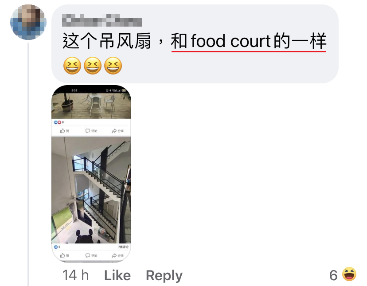
Task: Click the like and heart reaction badges showing 8
Action: click(58, 122)
